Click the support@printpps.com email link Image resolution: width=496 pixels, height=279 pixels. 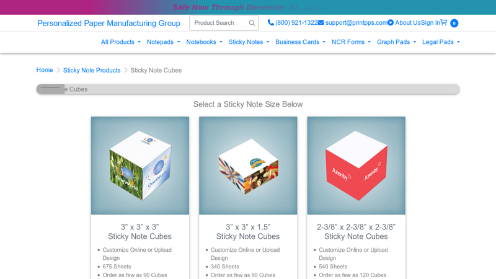tap(356, 23)
